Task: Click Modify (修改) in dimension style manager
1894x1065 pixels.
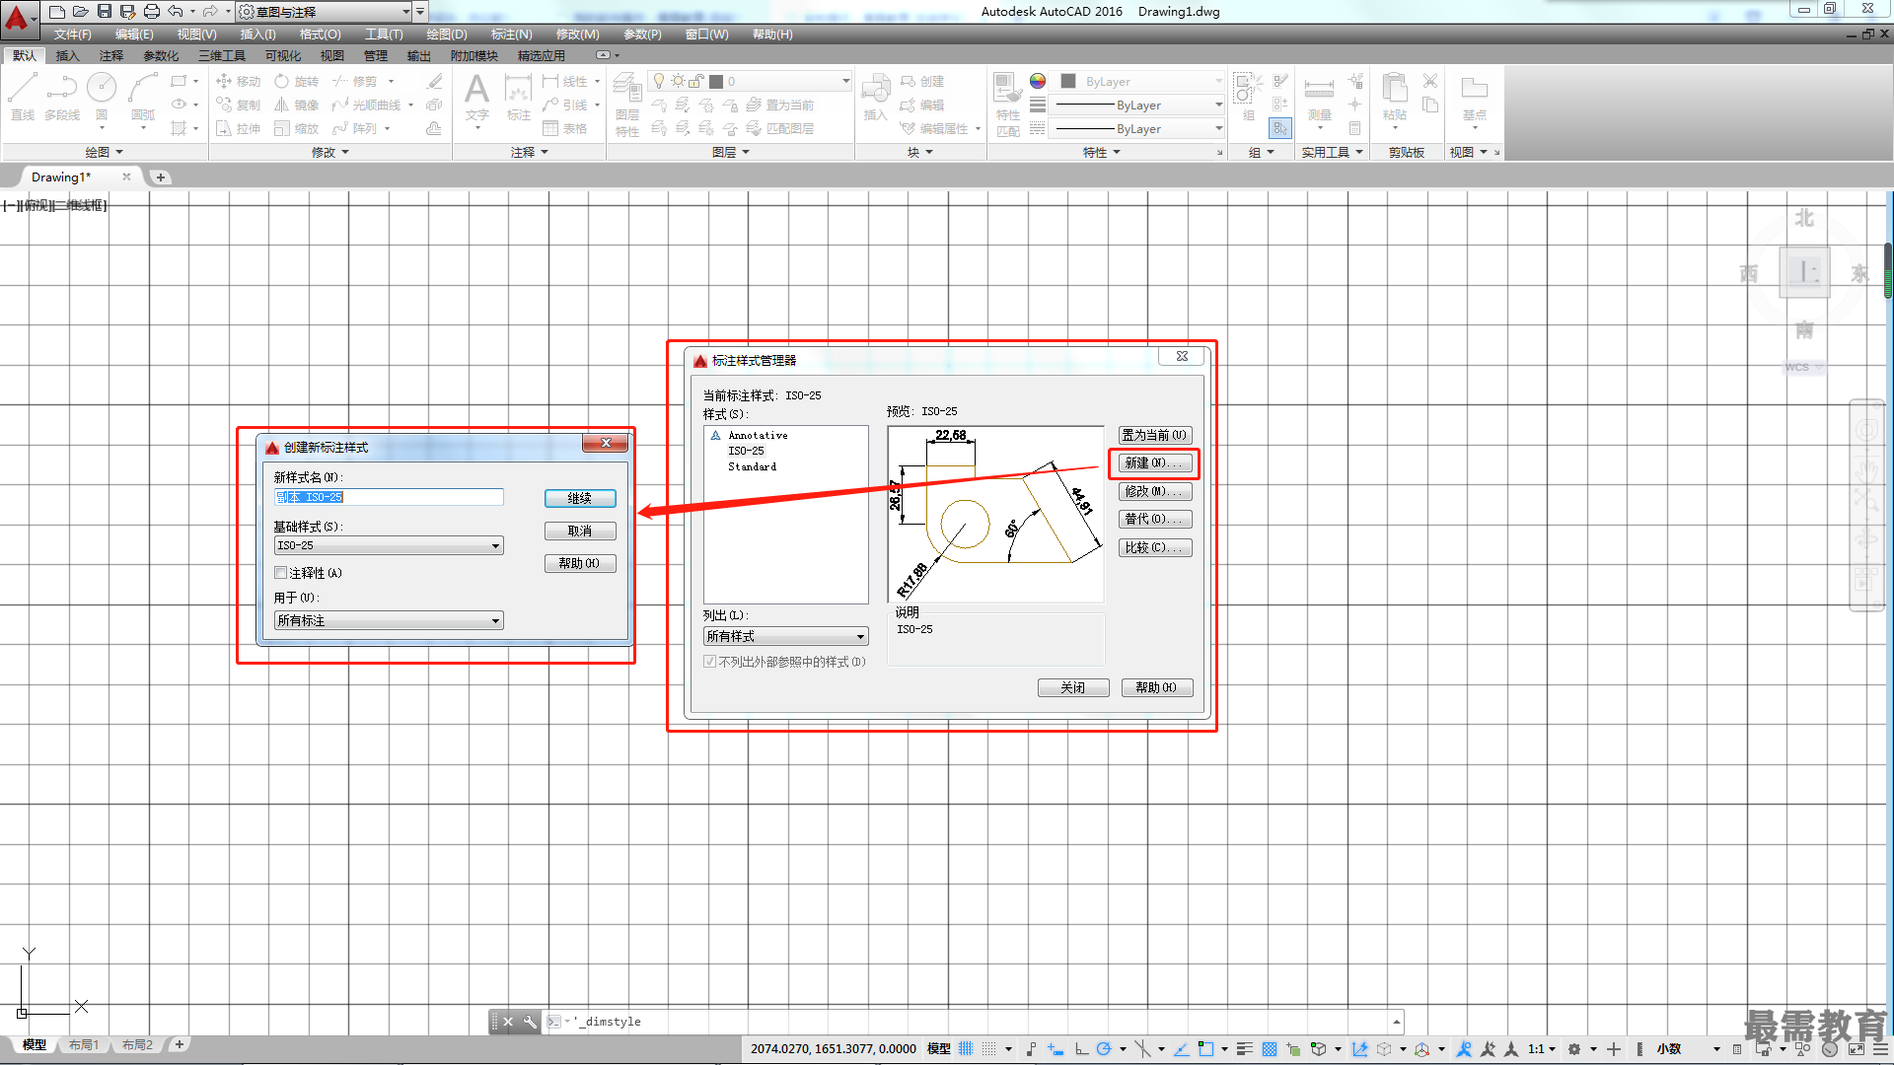Action: point(1155,491)
